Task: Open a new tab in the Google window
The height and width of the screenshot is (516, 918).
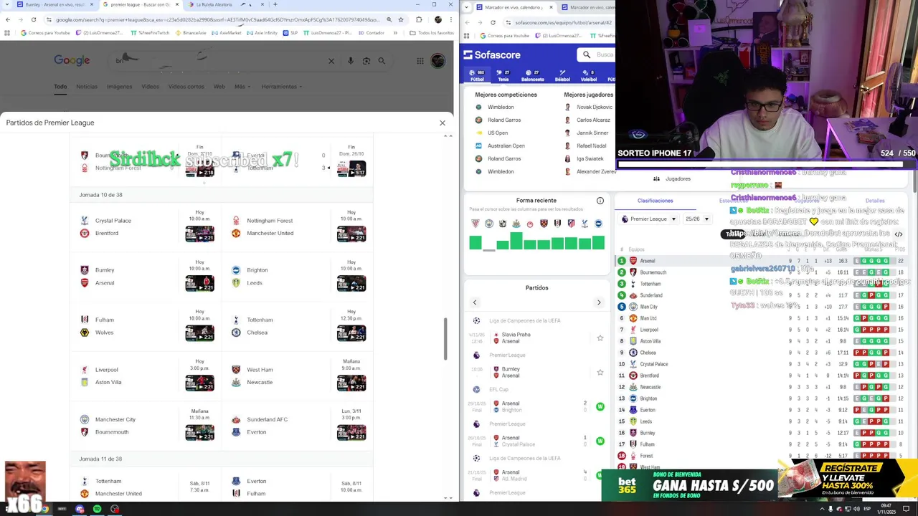Action: (x=275, y=4)
